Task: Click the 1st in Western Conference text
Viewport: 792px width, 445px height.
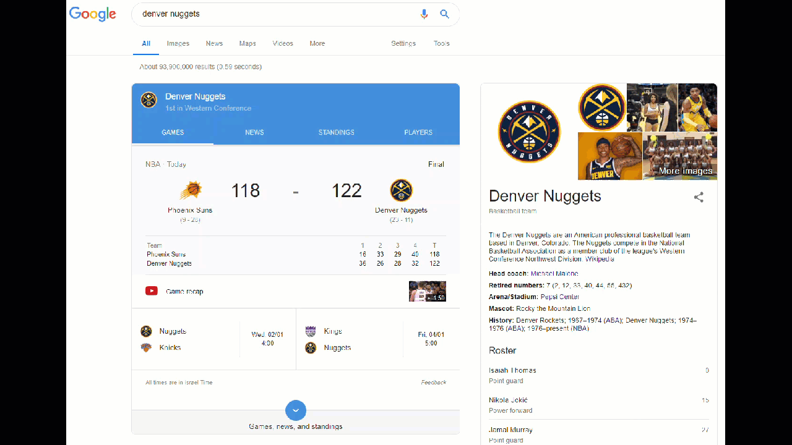Action: pos(208,108)
